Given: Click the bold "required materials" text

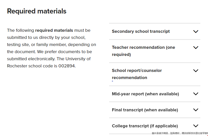Looking at the screenshot, I should [x=54, y=30].
